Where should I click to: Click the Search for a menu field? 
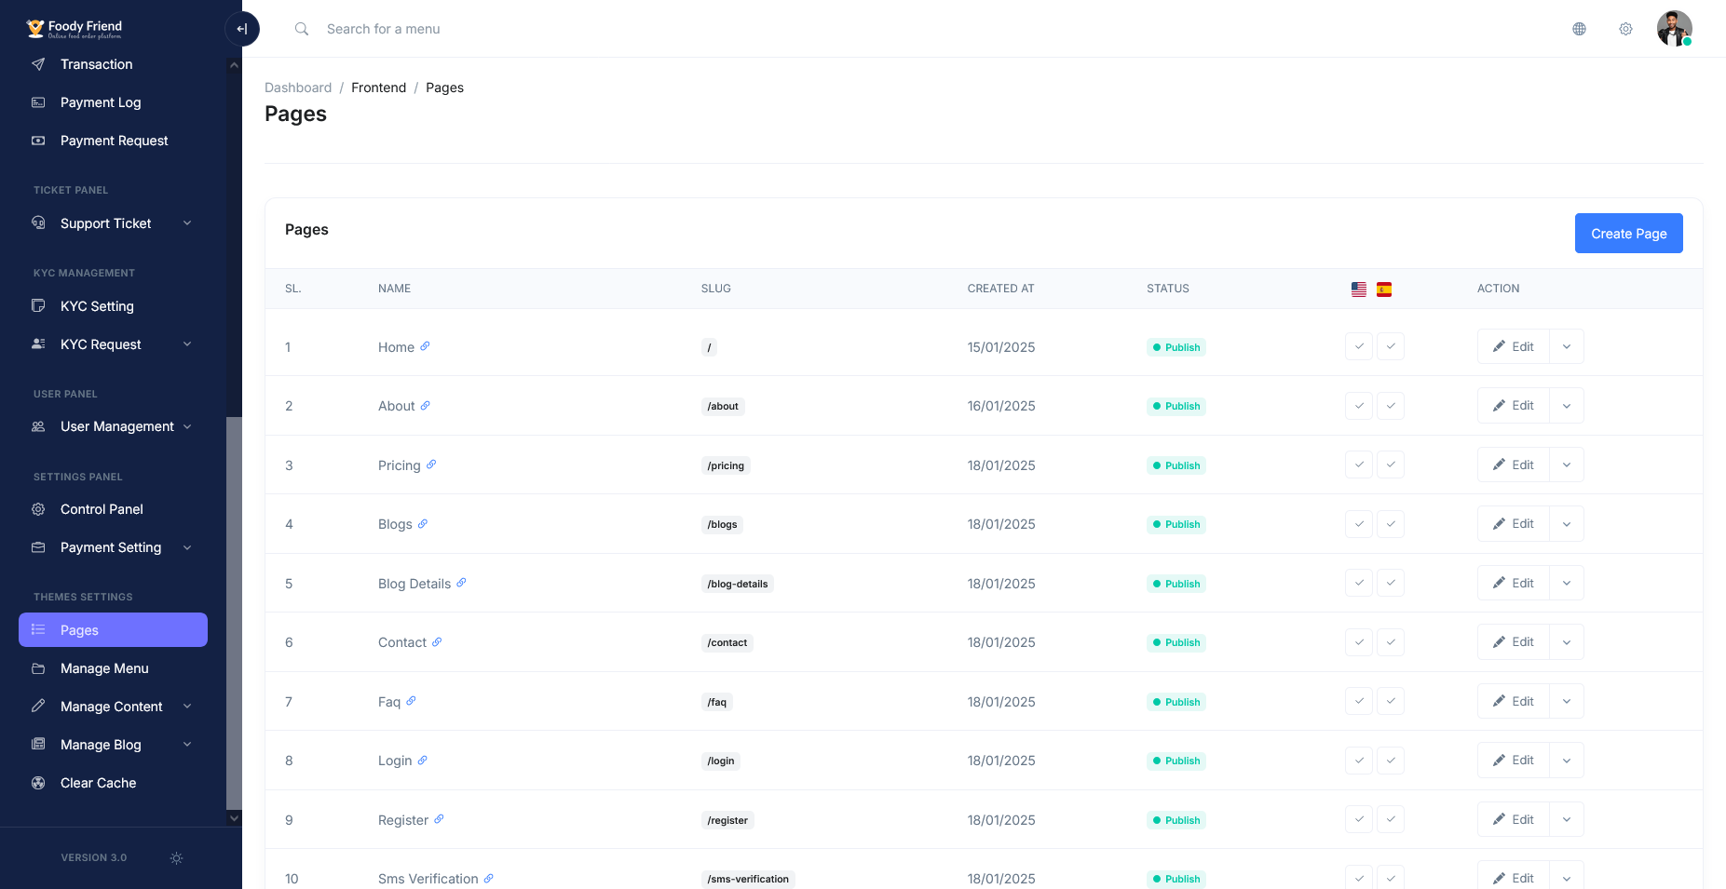(x=384, y=29)
